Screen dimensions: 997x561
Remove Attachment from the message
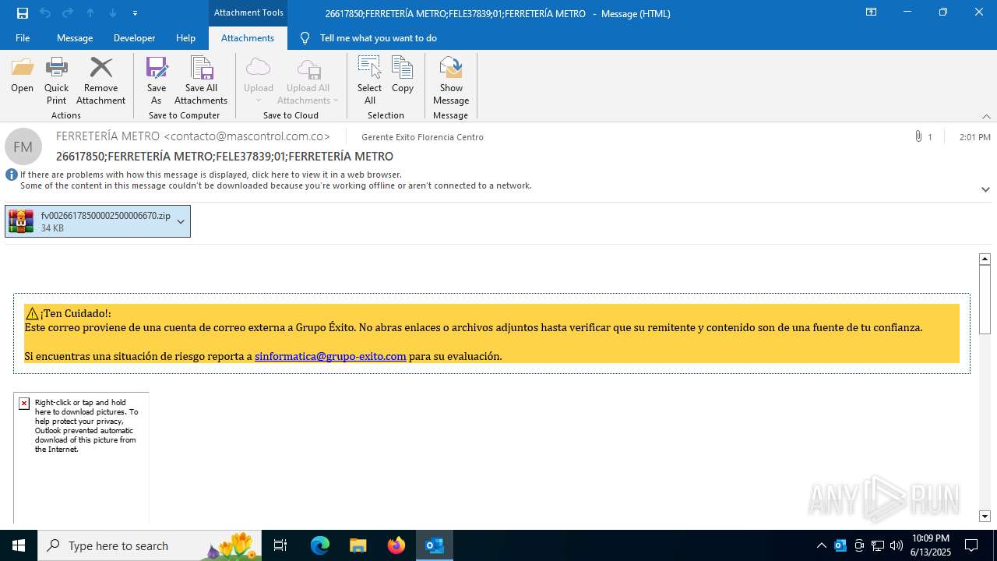click(100, 81)
